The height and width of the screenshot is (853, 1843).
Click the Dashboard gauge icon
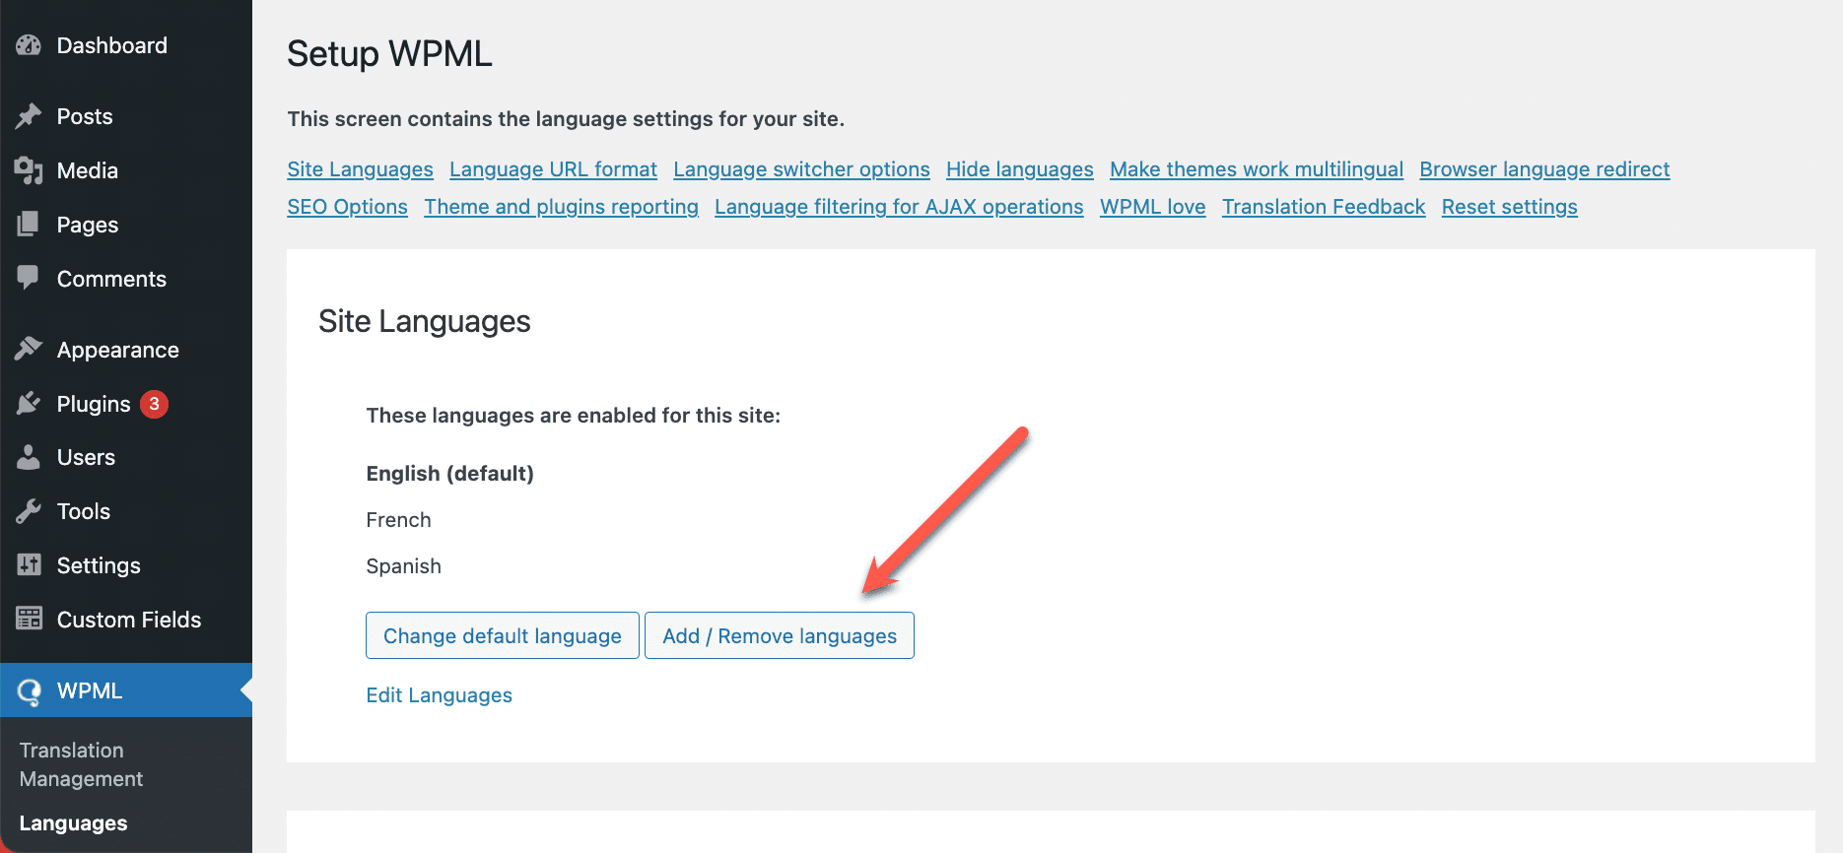tap(29, 45)
